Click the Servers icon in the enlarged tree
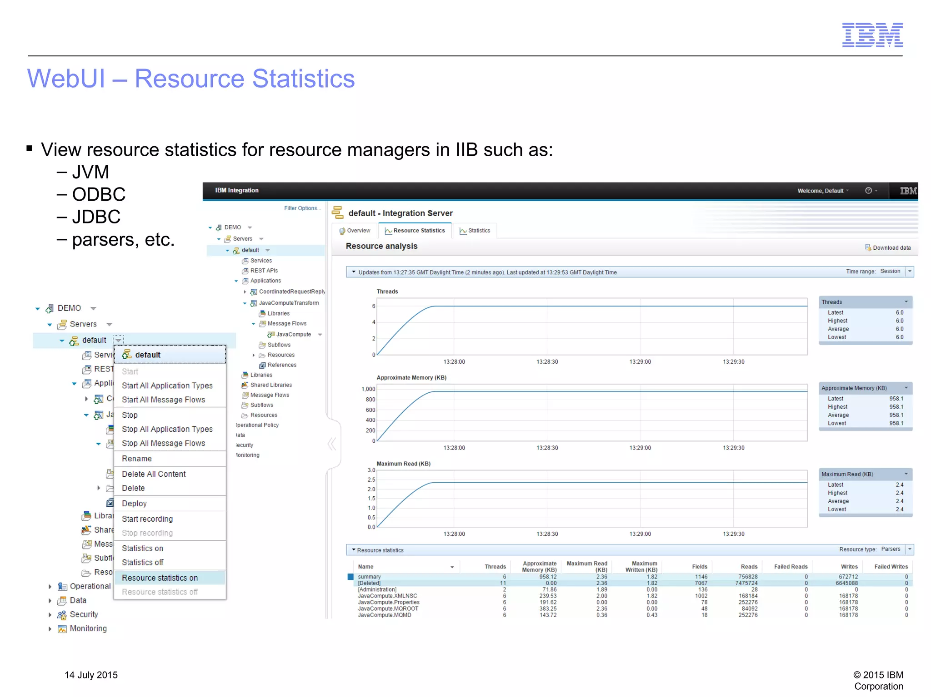931x697 pixels. [62, 324]
